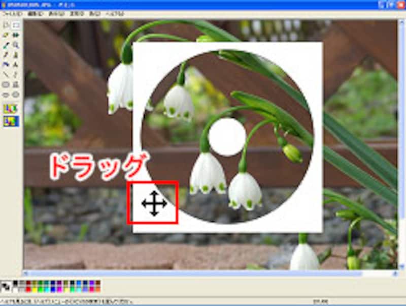This screenshot has width=406, height=306.
Task: Pick the bright yellow color swatch
Action: pos(35,290)
